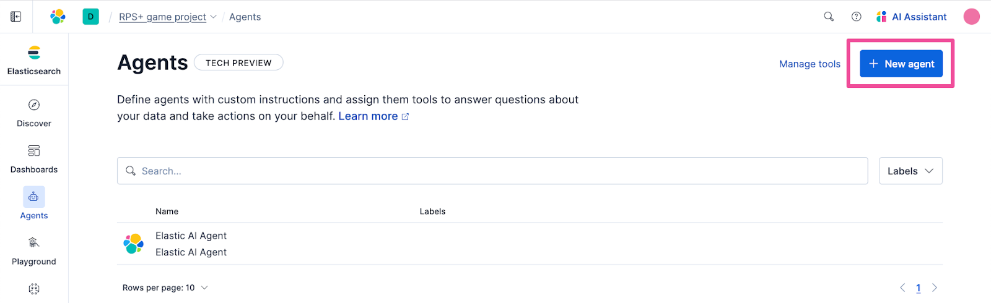Click the Elasticsearch sidebar logo

[x=34, y=53]
